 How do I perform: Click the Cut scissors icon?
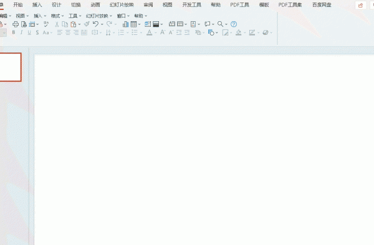pyautogui.click(x=57, y=24)
